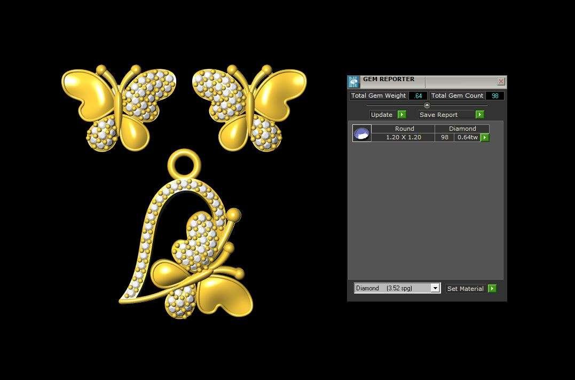Screen dimensions: 575x380
Task: Click the Gem Reporter panel icon
Action: click(x=353, y=82)
